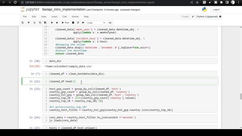
Task: Select the data_dir cell In [30]
Action: click(x=130, y=61)
